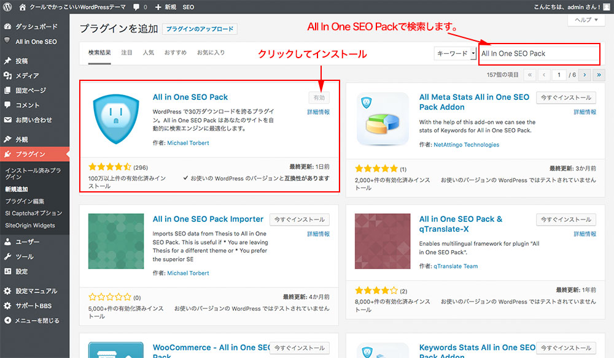Viewport: 614px width, 358px height.
Task: Switch to the お気に入り tab
Action: (211, 52)
